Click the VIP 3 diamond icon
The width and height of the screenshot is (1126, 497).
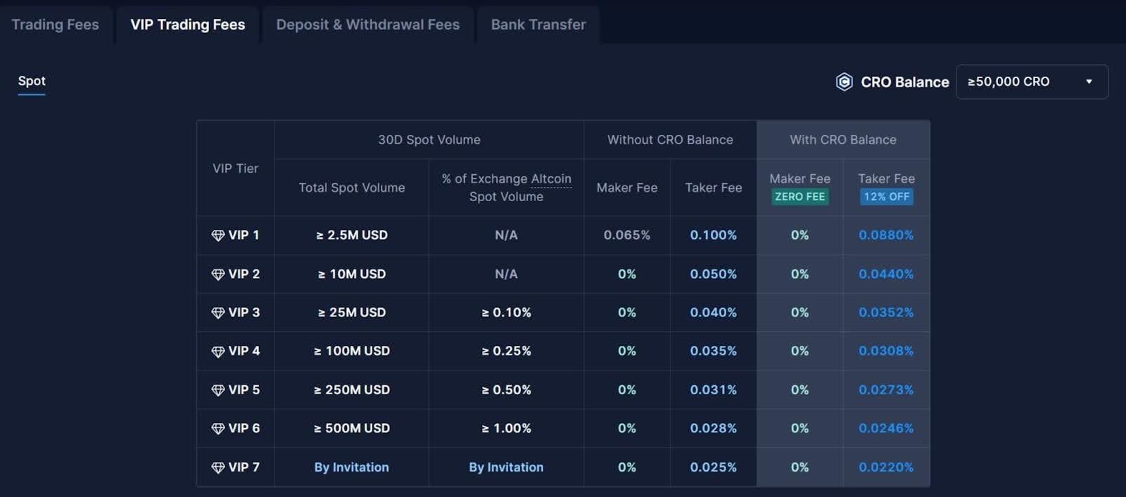218,313
